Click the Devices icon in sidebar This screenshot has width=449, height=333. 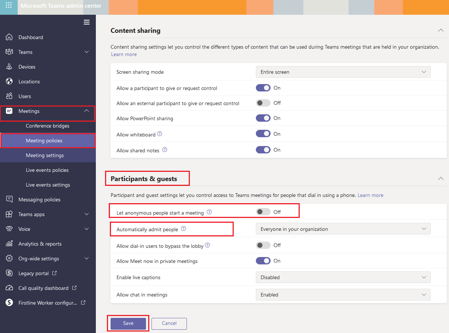9,67
